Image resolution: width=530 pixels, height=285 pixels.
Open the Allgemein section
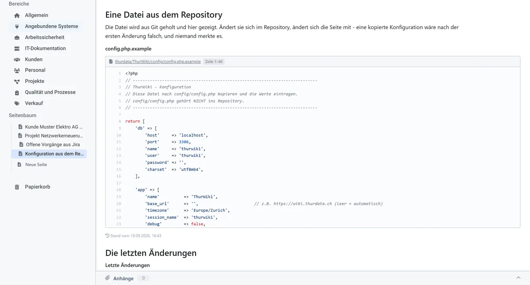click(x=37, y=15)
